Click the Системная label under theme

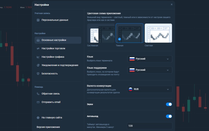92,45
